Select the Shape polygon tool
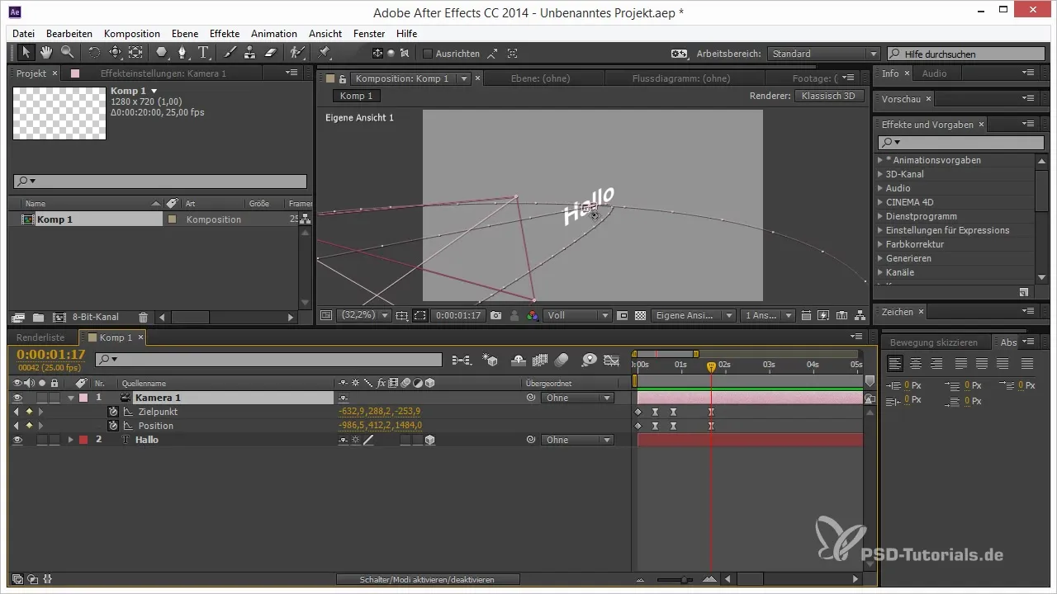This screenshot has height=594, width=1057. click(162, 53)
